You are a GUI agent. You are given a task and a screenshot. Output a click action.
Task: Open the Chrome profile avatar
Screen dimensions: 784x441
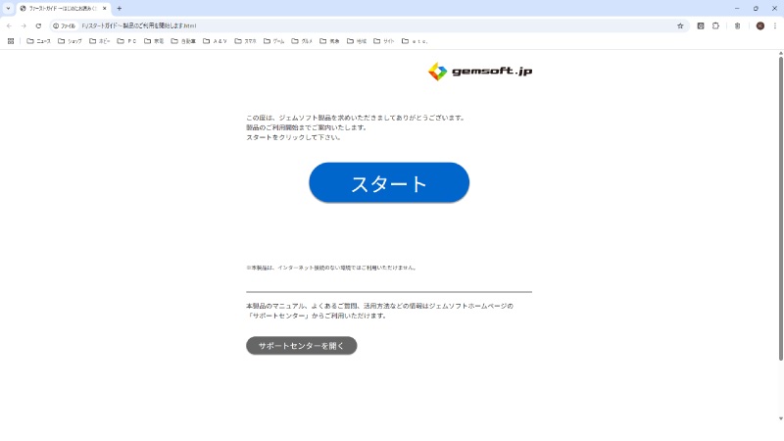759,25
